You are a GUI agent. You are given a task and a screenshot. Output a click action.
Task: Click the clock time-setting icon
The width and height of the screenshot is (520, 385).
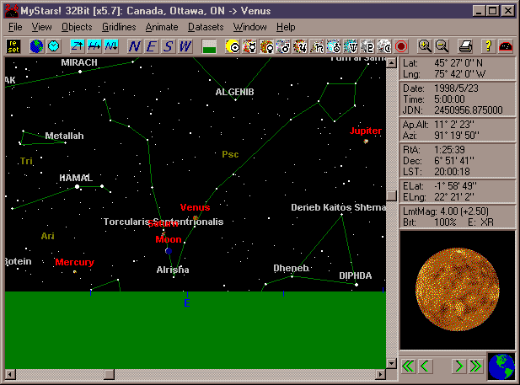(53, 45)
